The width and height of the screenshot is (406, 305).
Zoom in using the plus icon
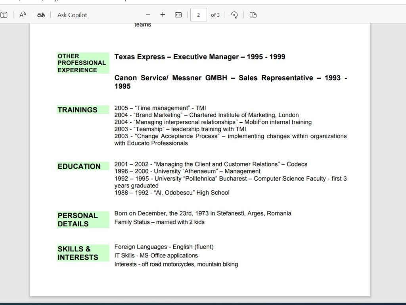point(163,15)
